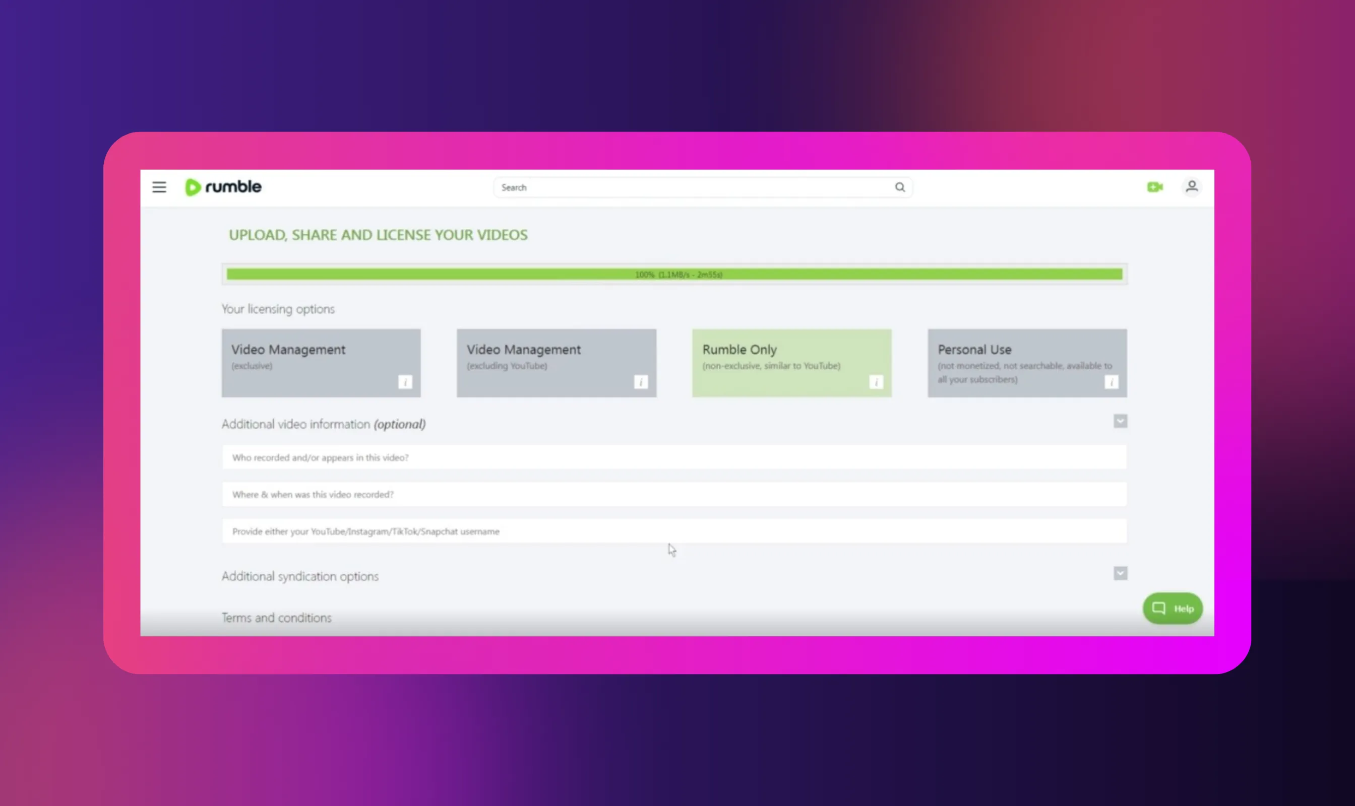Expand Additional syndication options section
Screen dimensions: 1355x806
point(1120,574)
